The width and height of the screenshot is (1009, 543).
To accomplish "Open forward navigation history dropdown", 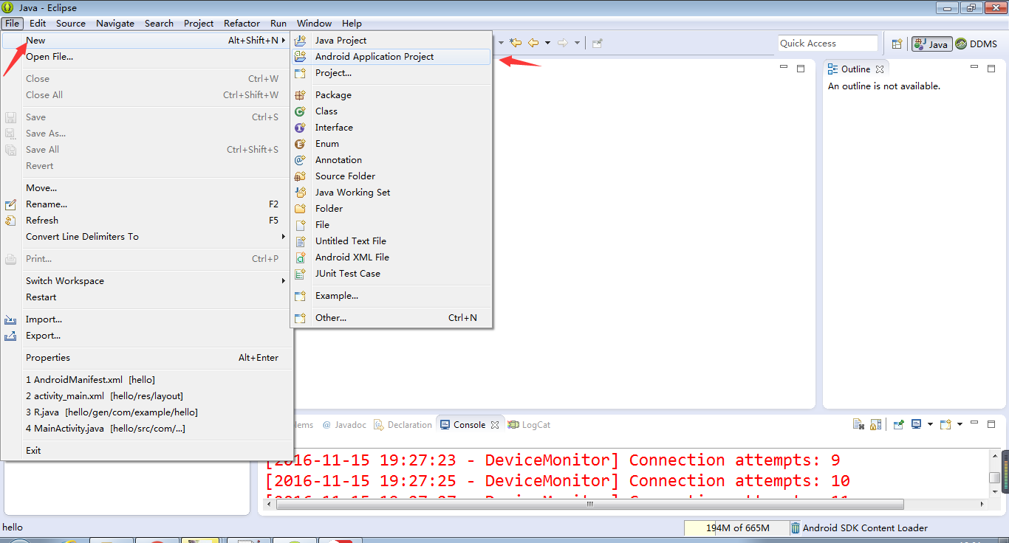I will coord(577,43).
